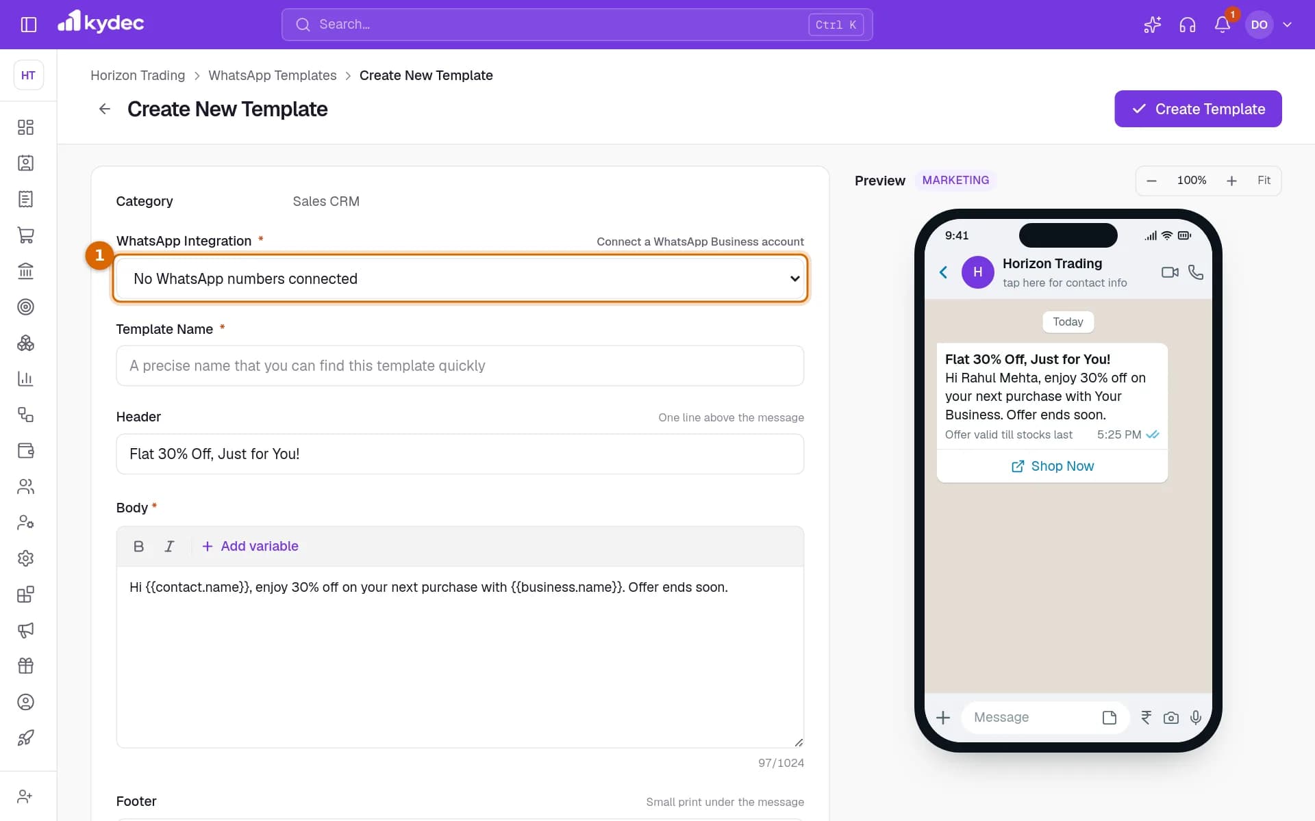
Task: Click the camera icon in preview message bar
Action: pyautogui.click(x=1171, y=718)
